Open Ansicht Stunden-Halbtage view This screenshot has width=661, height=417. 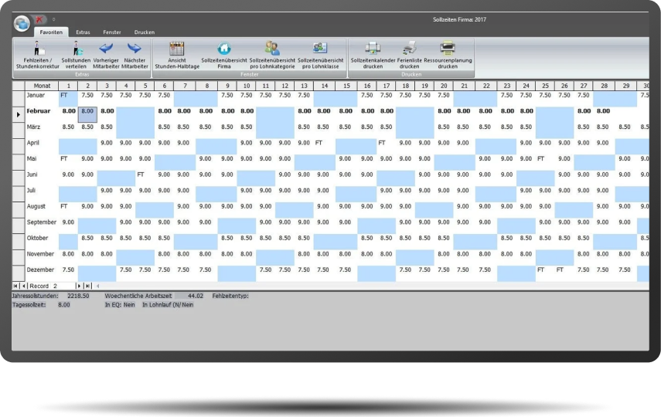point(177,55)
